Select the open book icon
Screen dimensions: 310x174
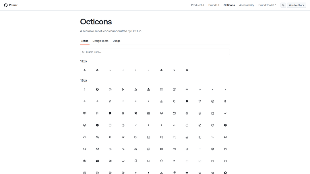(85, 113)
